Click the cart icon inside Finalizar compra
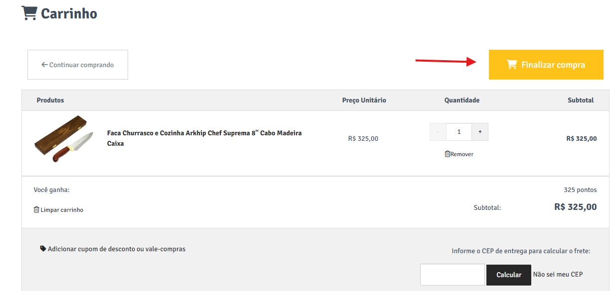613x291 pixels. [512, 65]
